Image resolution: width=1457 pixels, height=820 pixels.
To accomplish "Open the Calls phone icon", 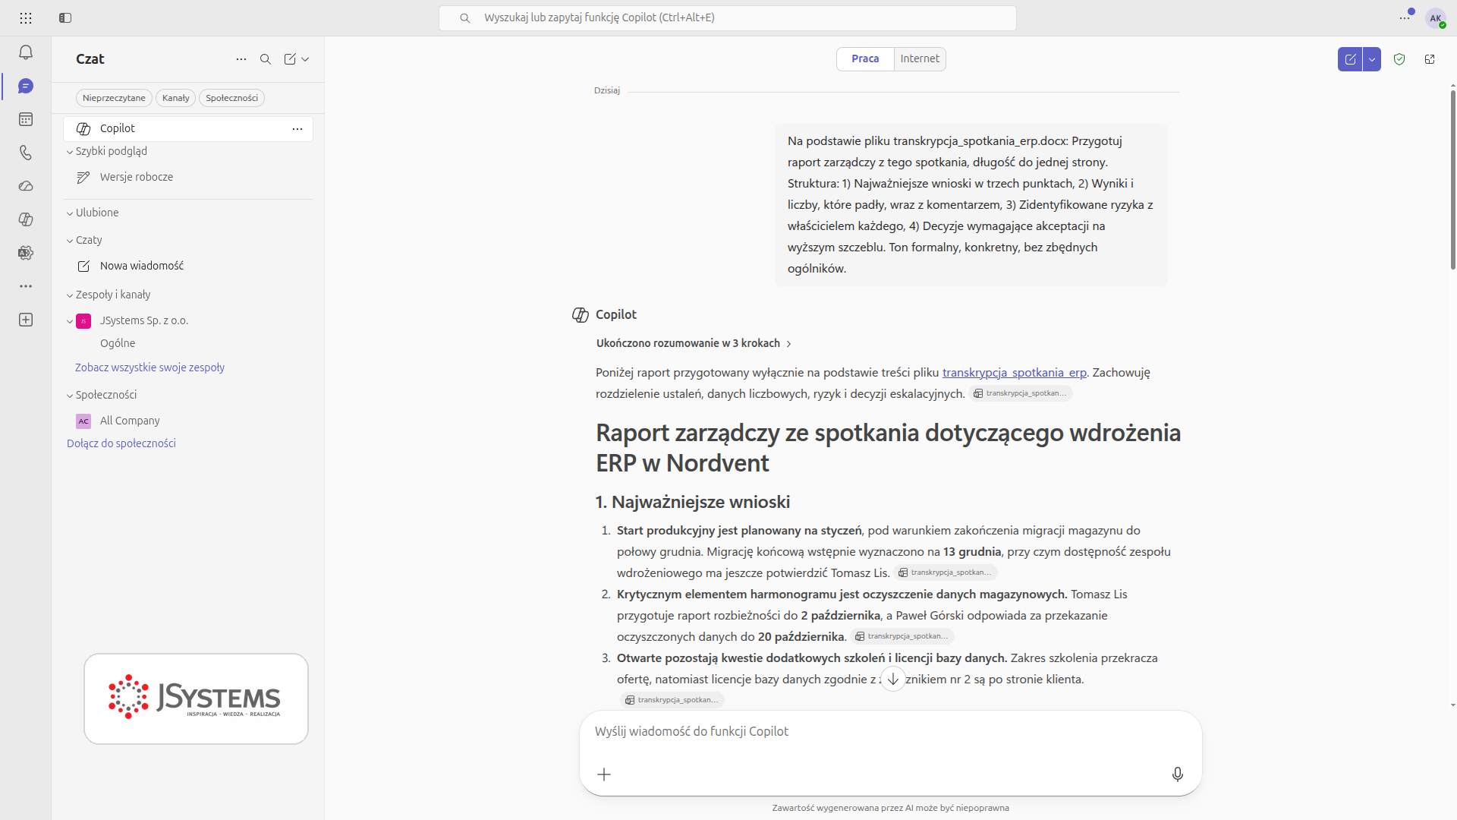I will tap(26, 153).
